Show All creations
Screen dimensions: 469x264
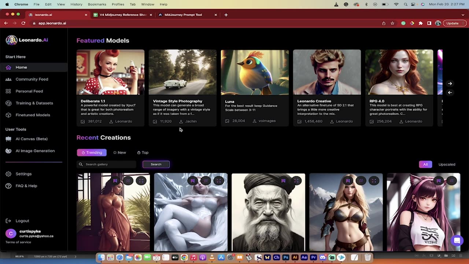[x=425, y=164]
